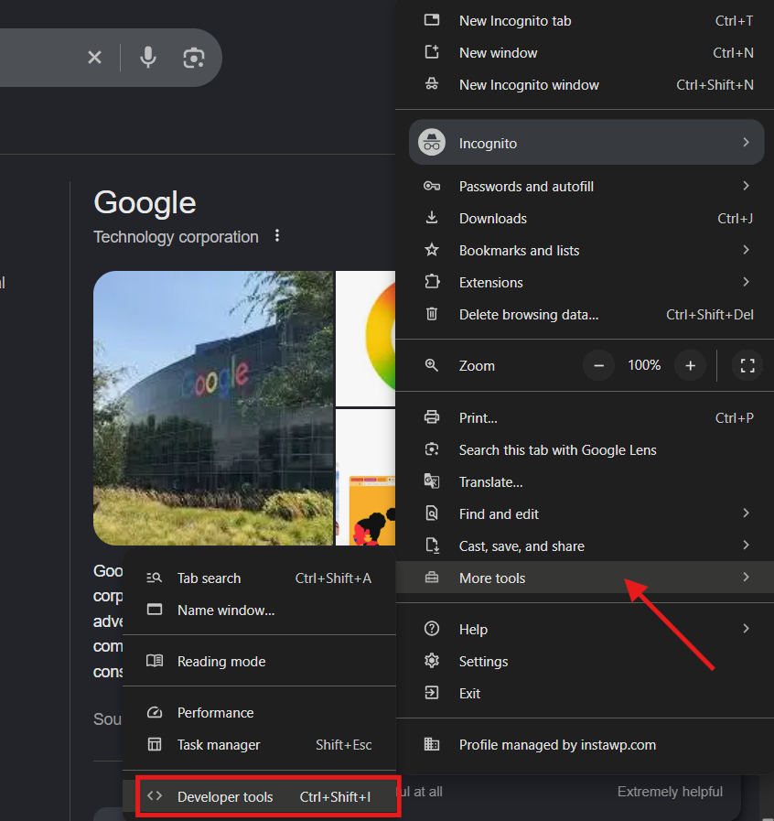Click the Downloads arrow icon

[x=432, y=218]
